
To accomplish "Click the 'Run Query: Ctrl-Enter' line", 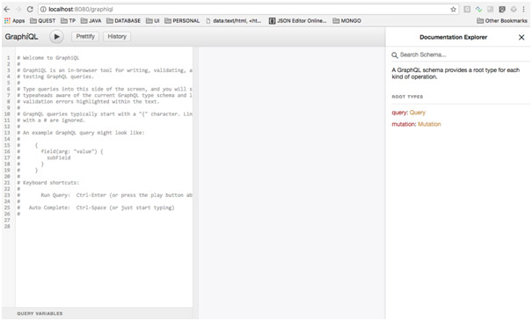I will click(105, 195).
